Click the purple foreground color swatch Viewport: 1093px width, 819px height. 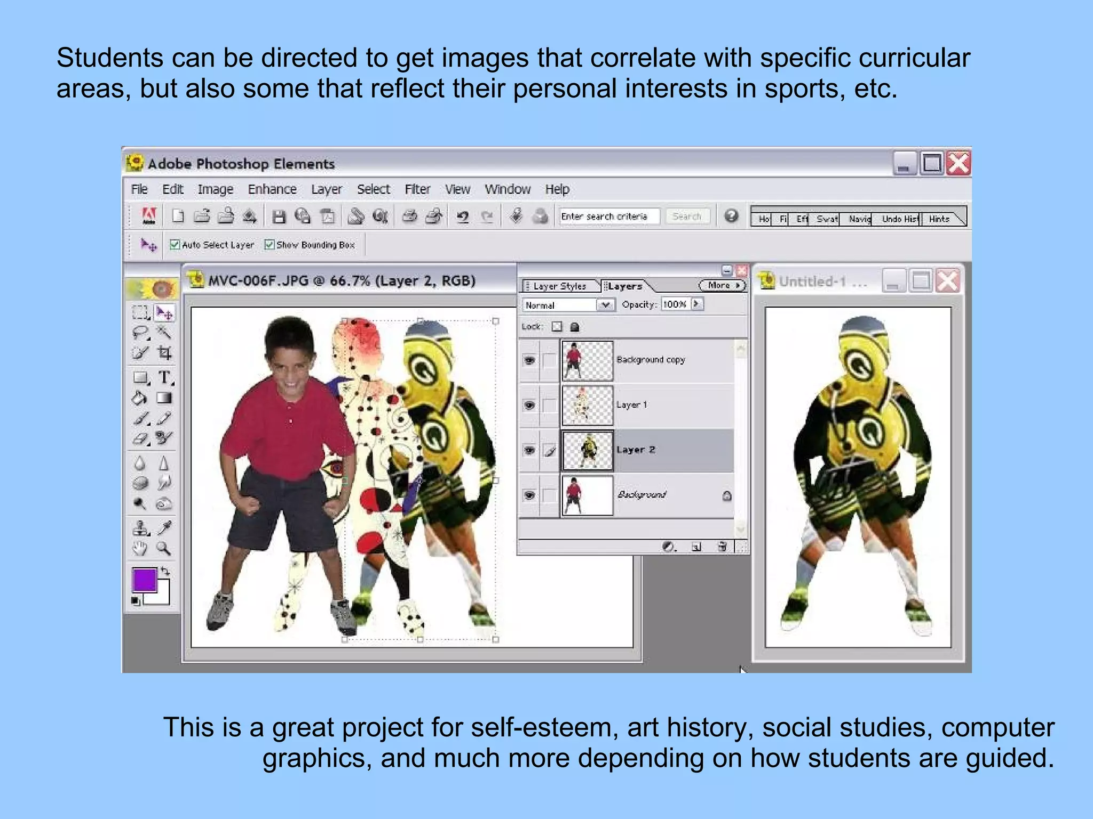click(x=144, y=580)
